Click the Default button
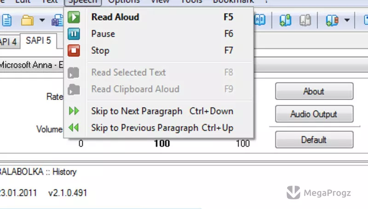Screen dimensions: 368x209 tap(314, 140)
